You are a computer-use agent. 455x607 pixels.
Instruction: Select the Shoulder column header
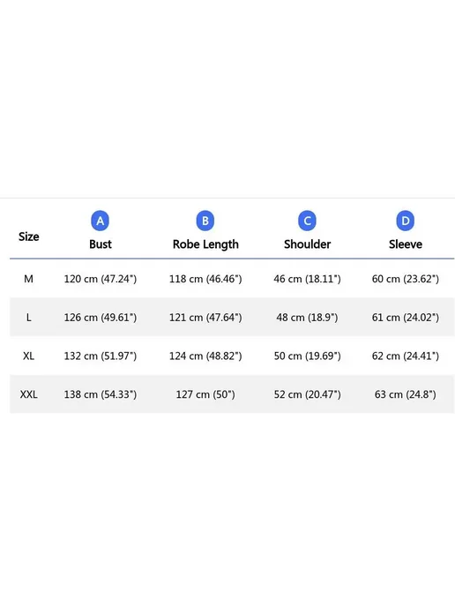click(x=307, y=244)
